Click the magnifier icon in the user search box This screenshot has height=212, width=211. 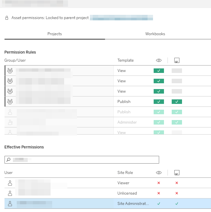tap(9, 160)
